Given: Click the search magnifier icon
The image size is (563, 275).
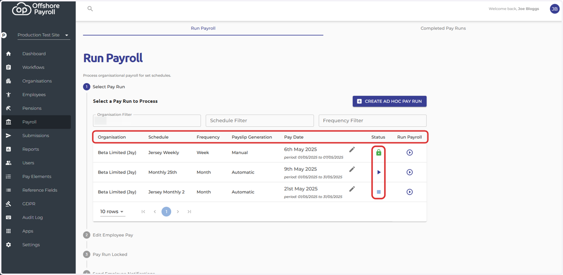Looking at the screenshot, I should [x=90, y=8].
